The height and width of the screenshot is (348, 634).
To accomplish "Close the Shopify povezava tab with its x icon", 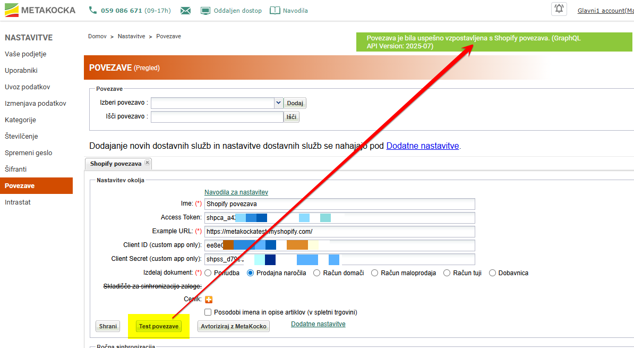I will pos(147,163).
